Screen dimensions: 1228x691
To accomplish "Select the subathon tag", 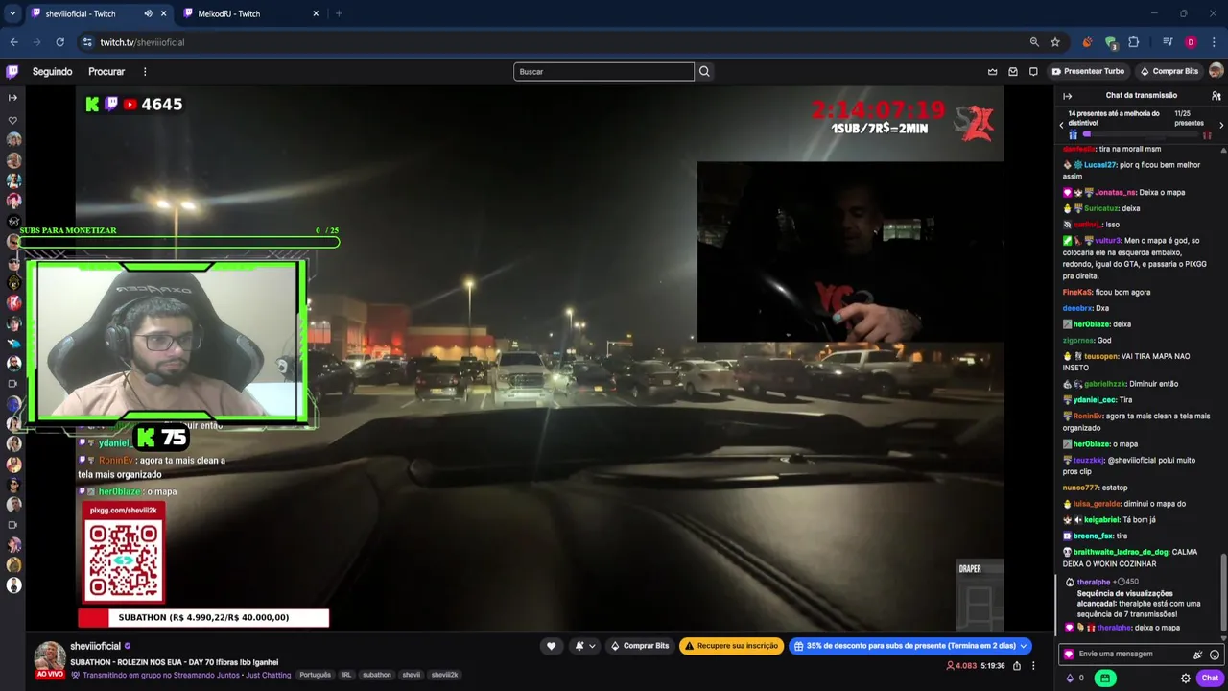I will click(x=377, y=675).
